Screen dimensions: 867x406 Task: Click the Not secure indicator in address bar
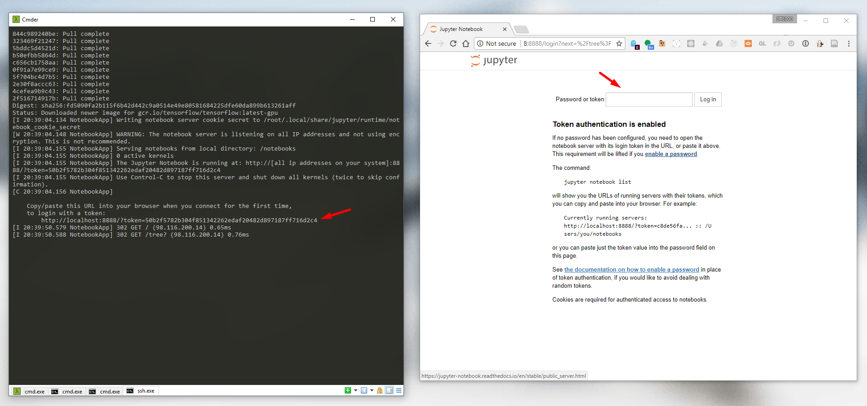[497, 43]
